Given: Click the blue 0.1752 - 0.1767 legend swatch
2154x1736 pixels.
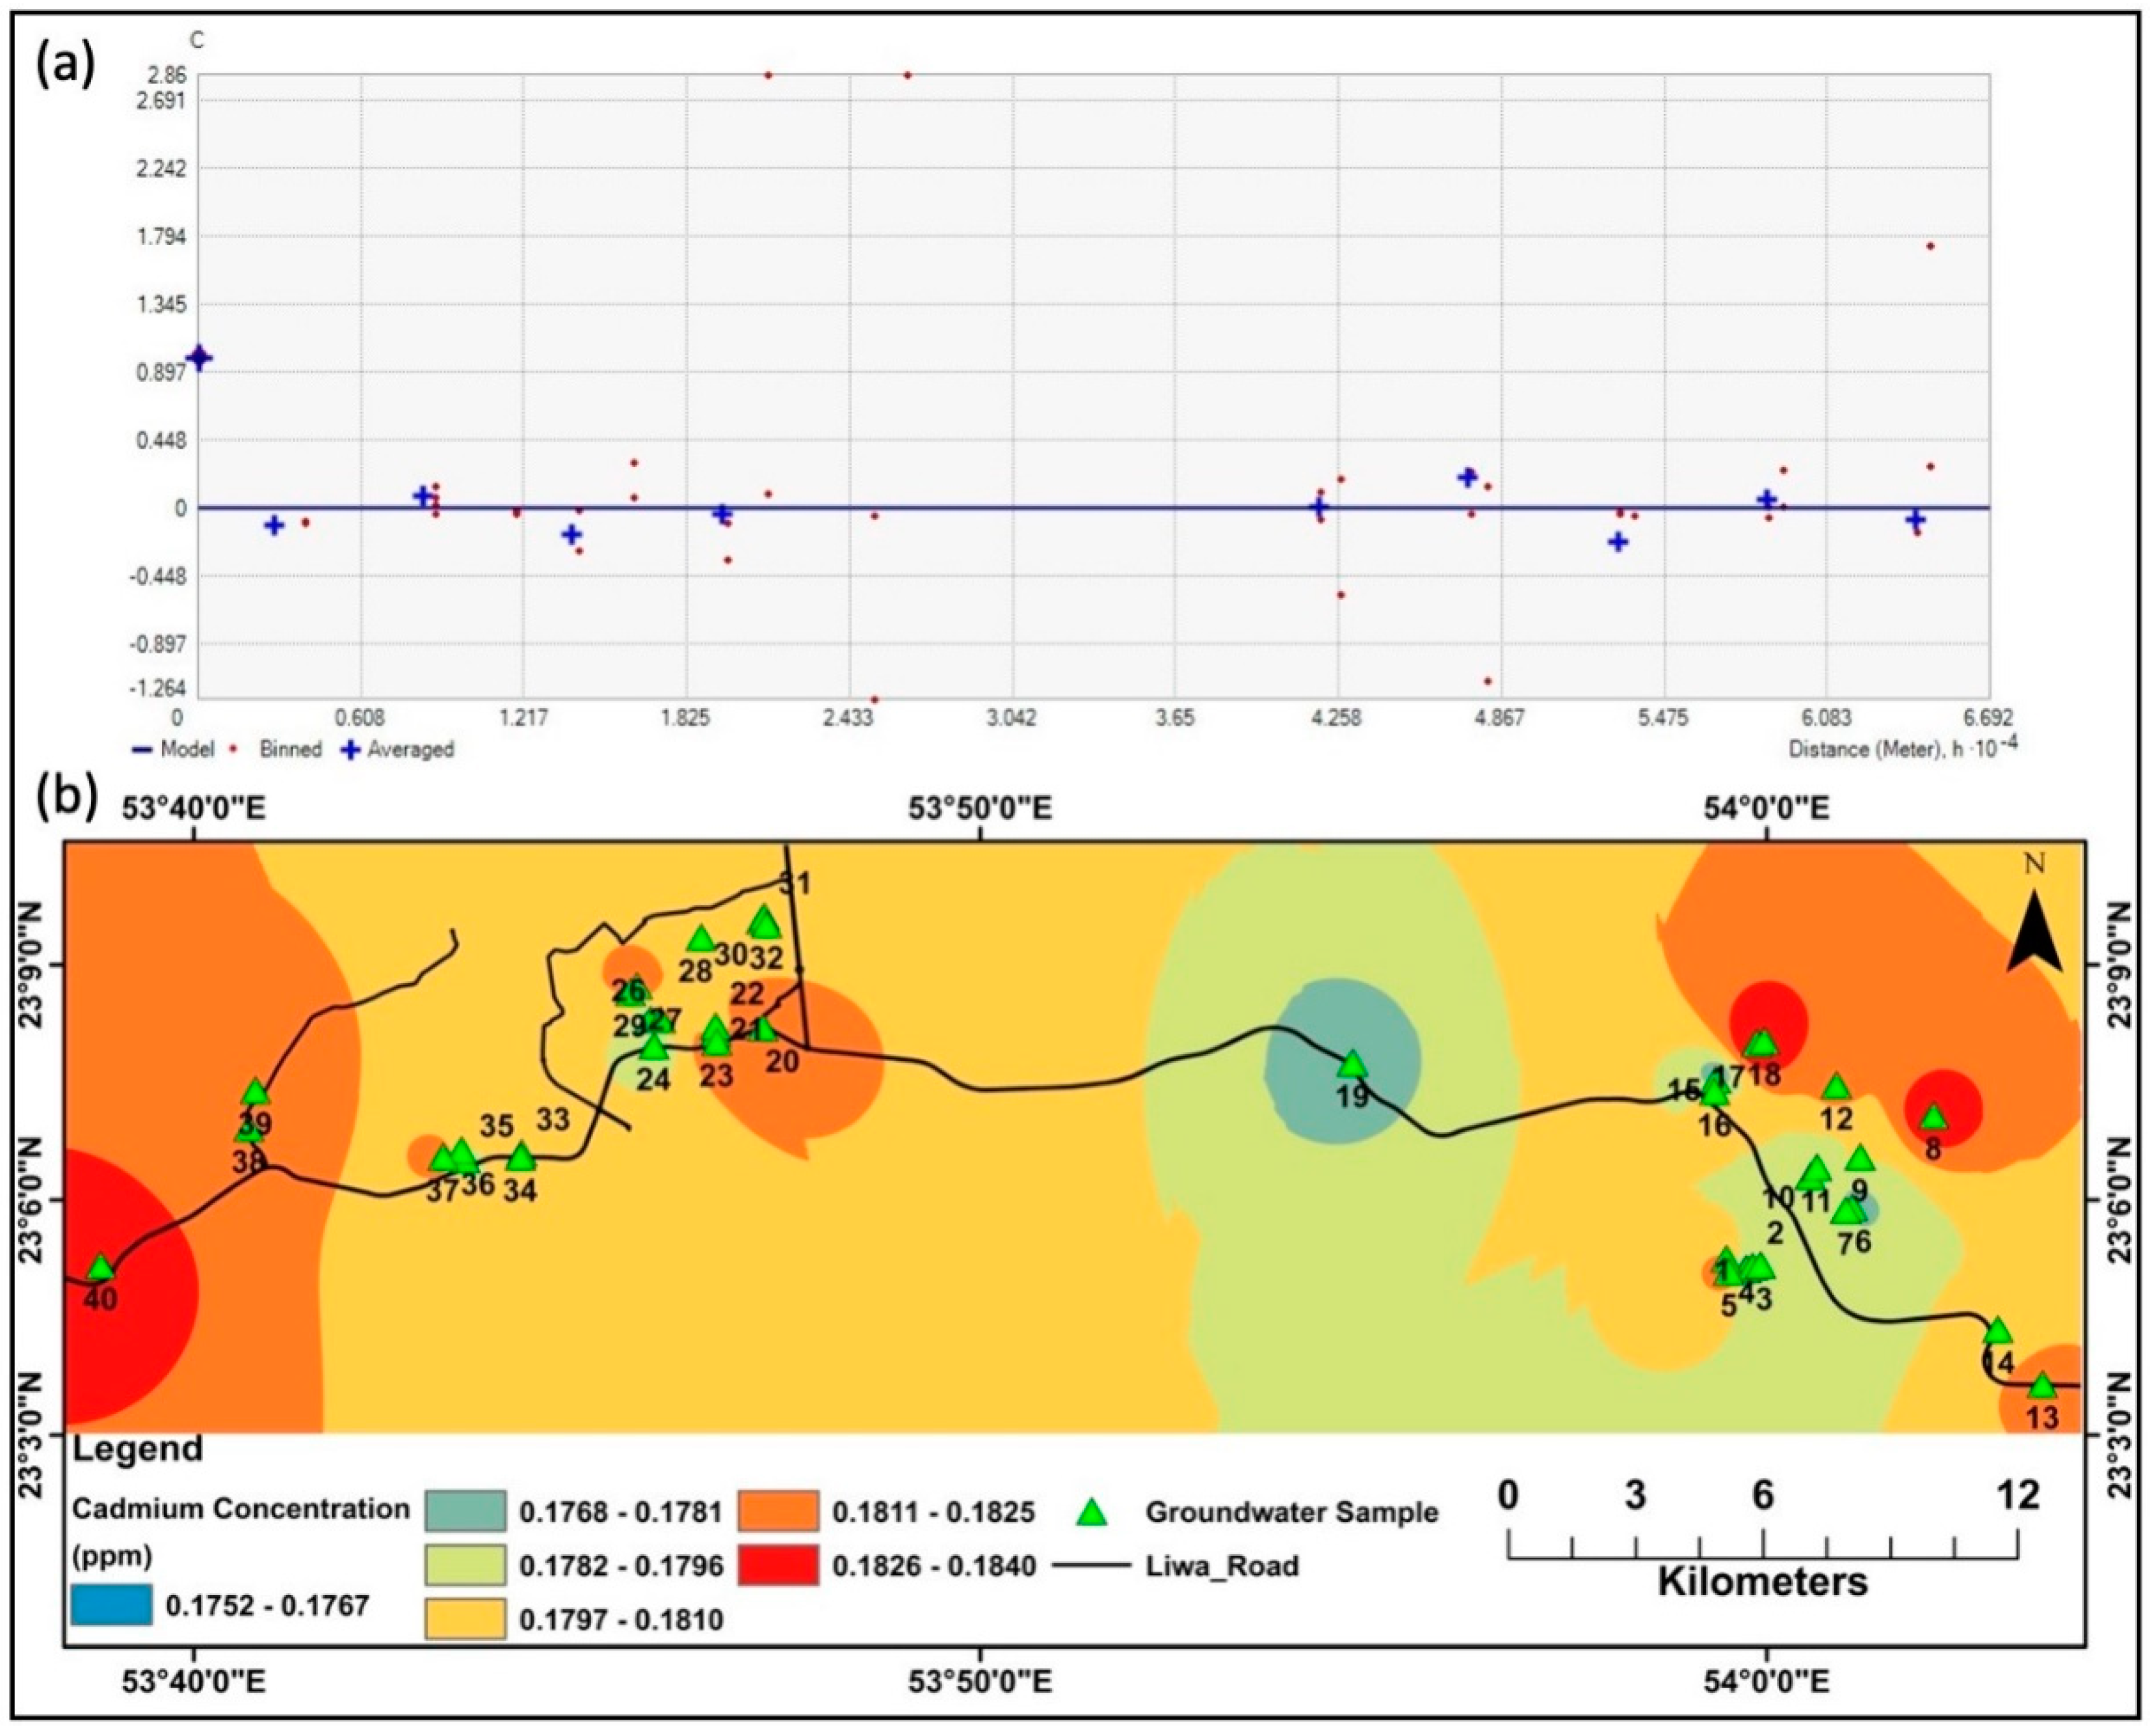Looking at the screenshot, I should (x=111, y=1605).
